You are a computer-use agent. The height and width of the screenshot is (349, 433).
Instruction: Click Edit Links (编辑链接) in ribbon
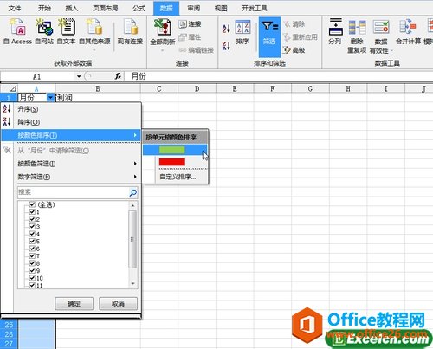pos(196,50)
